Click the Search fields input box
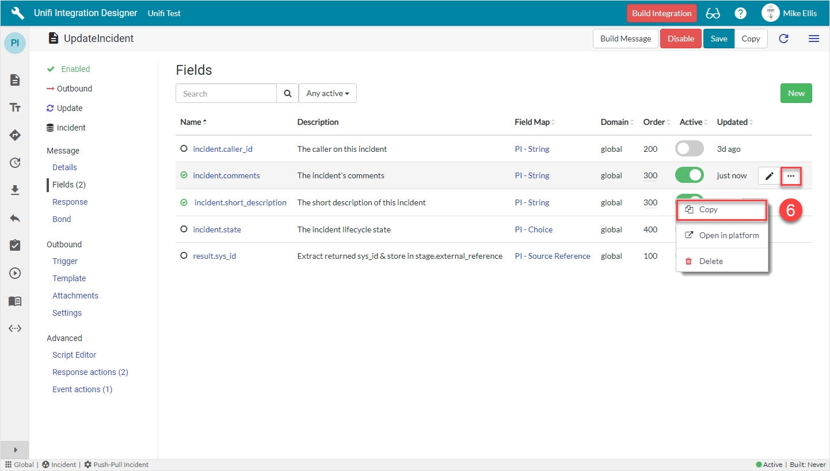This screenshot has height=471, width=830. coord(226,94)
